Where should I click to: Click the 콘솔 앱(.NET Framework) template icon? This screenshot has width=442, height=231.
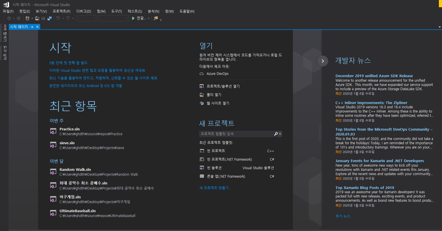point(202,176)
